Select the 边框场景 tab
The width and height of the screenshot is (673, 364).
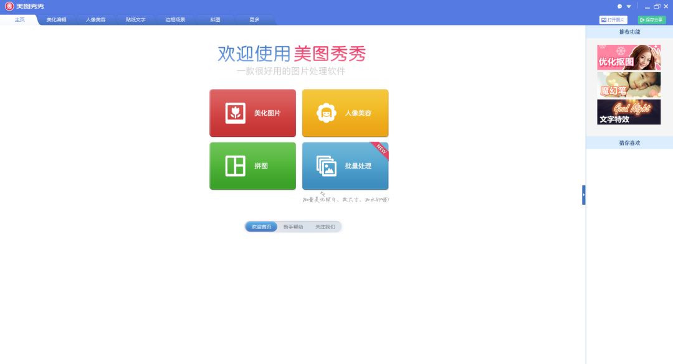coord(175,19)
